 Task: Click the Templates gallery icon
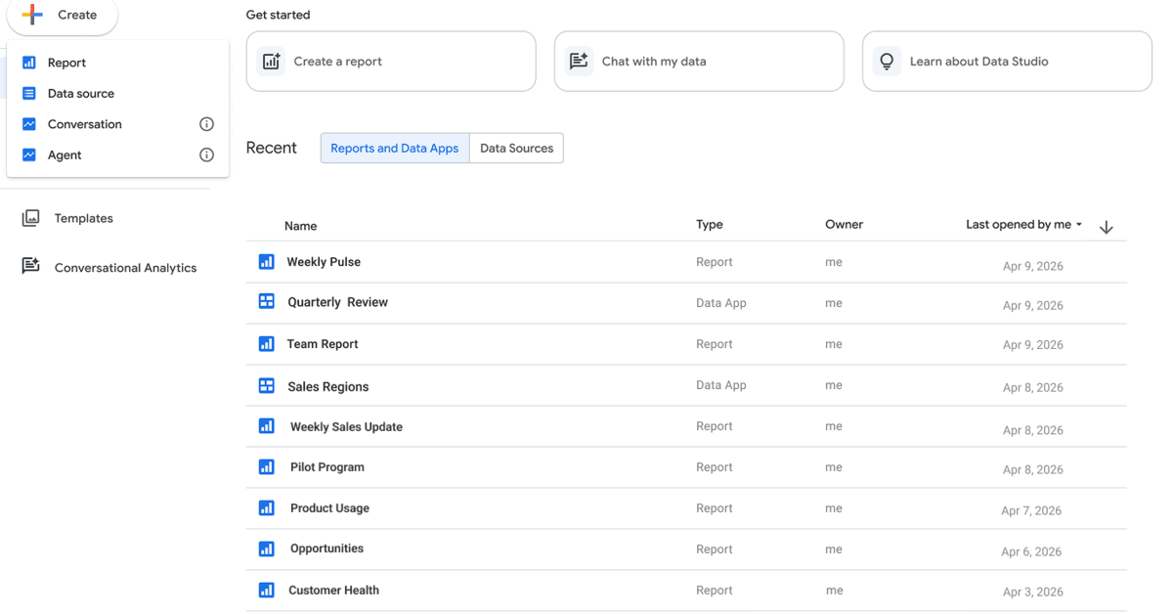pyautogui.click(x=31, y=218)
